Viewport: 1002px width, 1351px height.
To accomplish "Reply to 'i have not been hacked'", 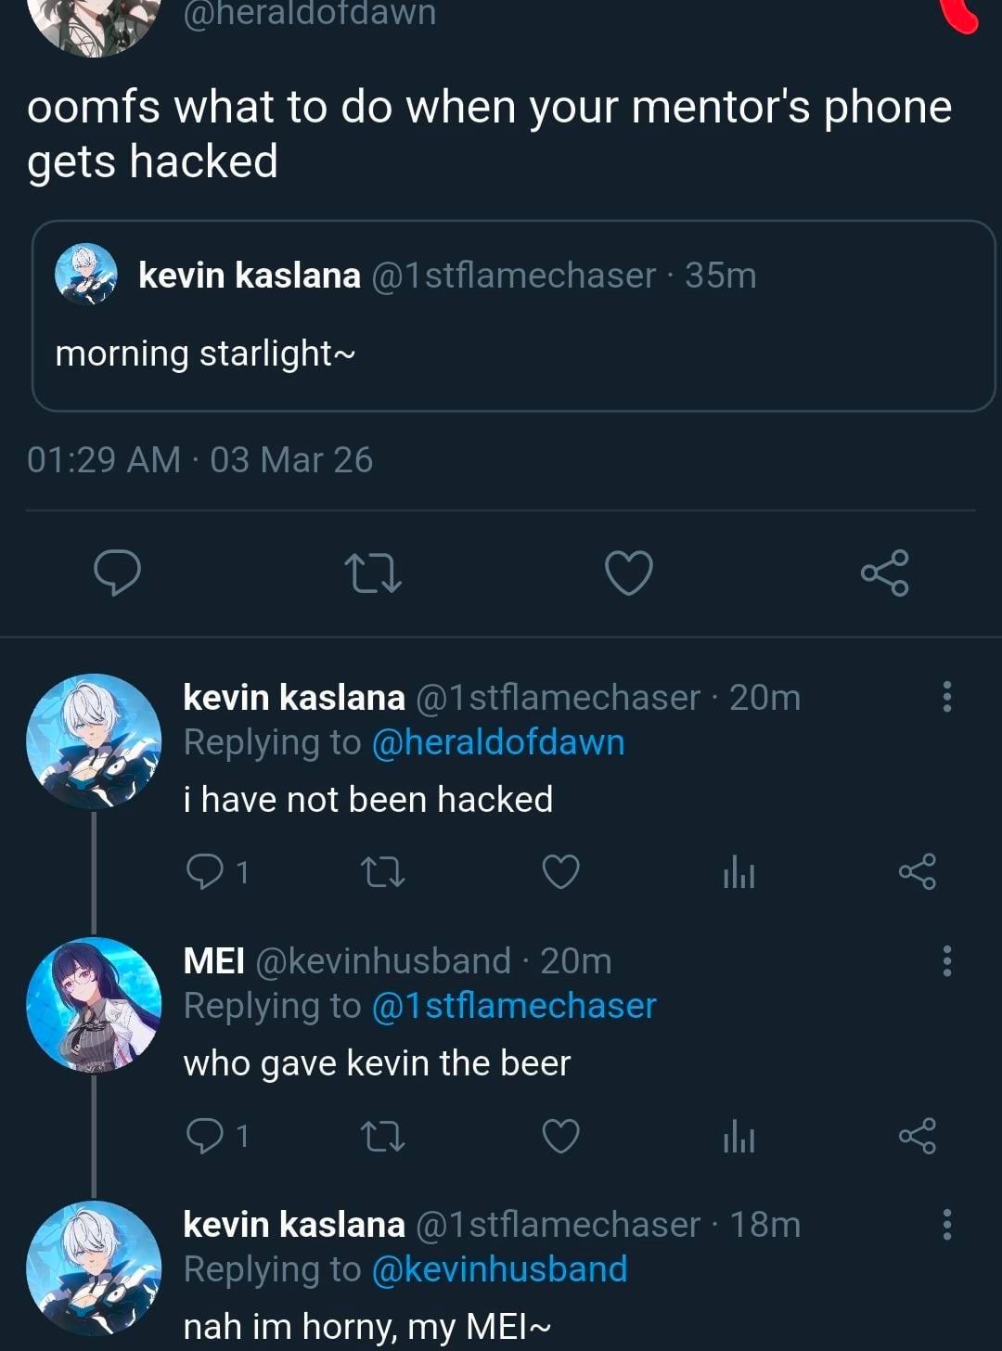I will coord(205,872).
